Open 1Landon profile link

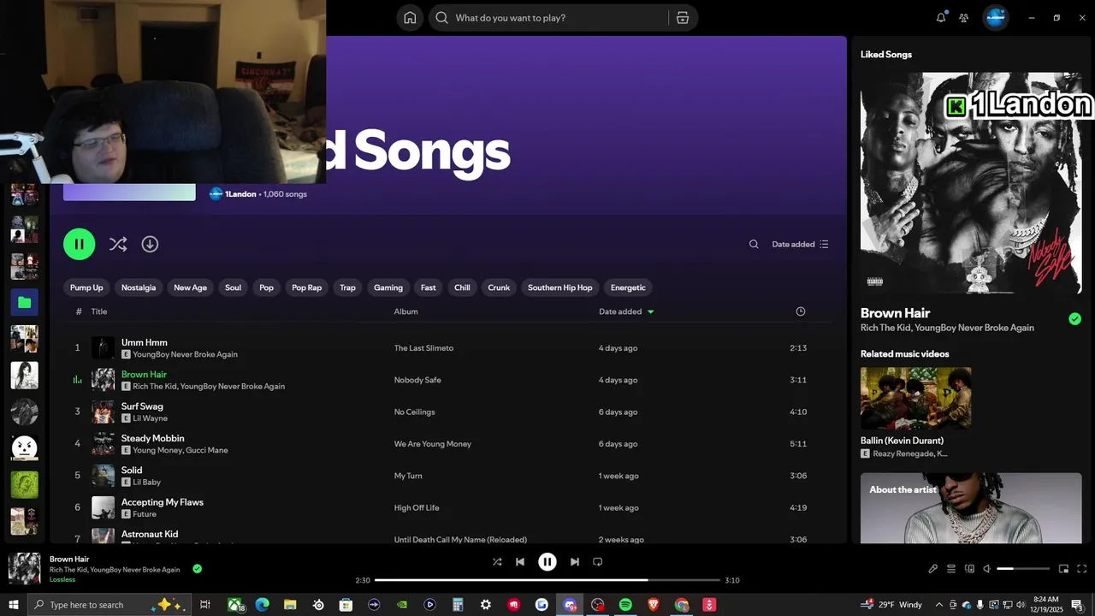(240, 194)
